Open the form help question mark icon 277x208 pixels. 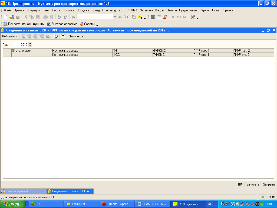coord(63,37)
